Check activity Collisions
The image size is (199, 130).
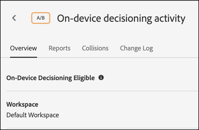95,48
